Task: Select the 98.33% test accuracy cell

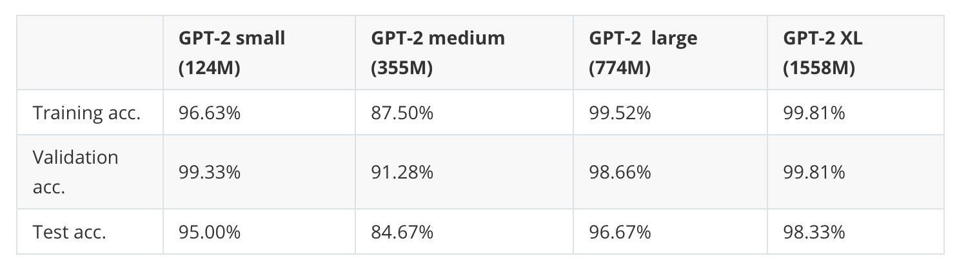Action: pyautogui.click(x=814, y=232)
